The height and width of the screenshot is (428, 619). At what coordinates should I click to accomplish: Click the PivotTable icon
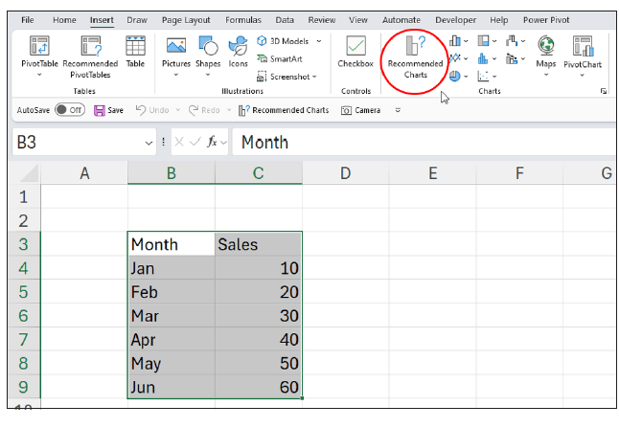(39, 46)
